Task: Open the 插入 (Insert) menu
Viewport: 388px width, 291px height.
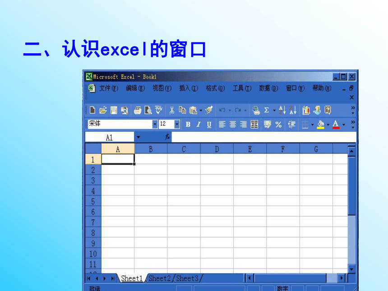Action: coord(189,88)
